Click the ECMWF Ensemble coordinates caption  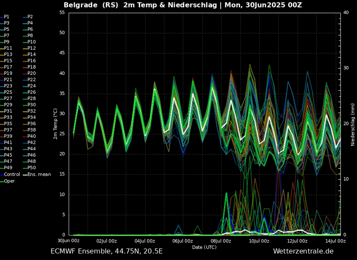click(106, 251)
